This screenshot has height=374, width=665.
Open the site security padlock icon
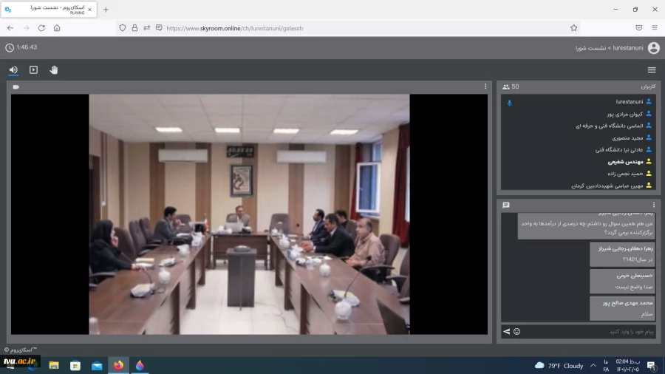point(134,28)
